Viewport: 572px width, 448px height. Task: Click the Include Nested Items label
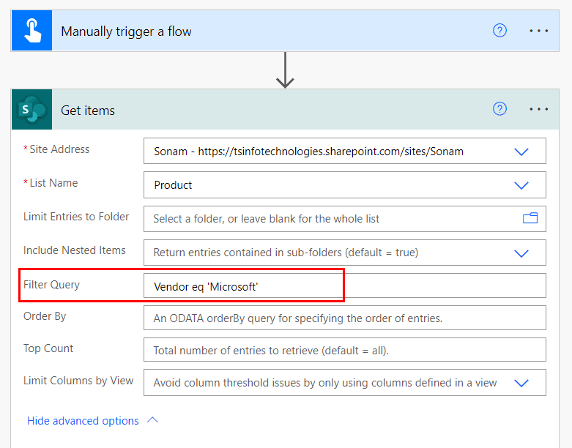pyautogui.click(x=75, y=250)
